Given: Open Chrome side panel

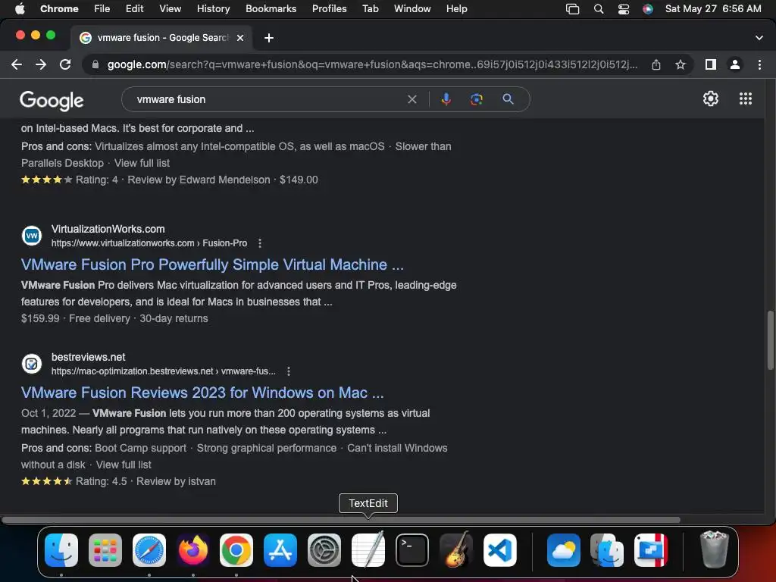Looking at the screenshot, I should click(711, 64).
